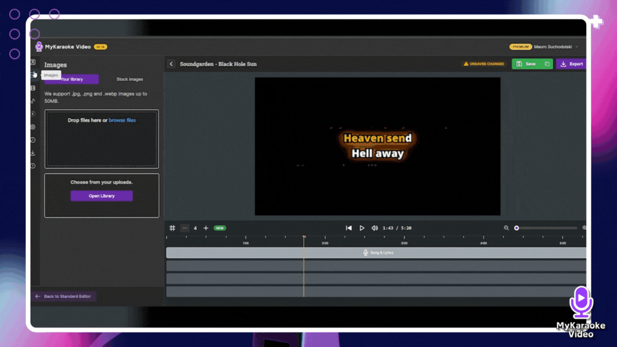Viewport: 617px width, 347px height.
Task: Open the help question mark icon in sidebar
Action: point(33,166)
